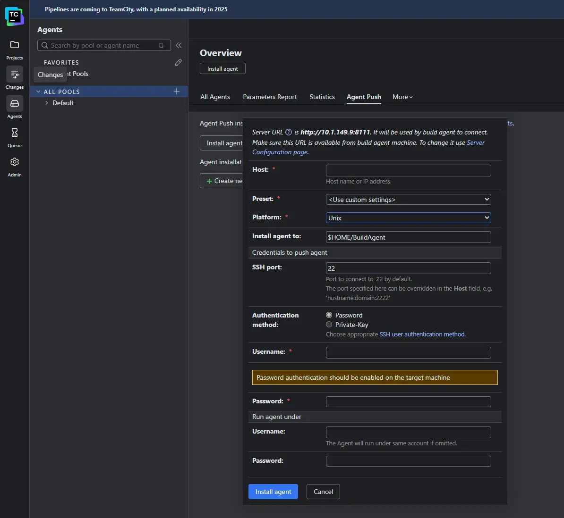564x518 pixels.
Task: Select the Password authentication radio button
Action: pyautogui.click(x=329, y=315)
